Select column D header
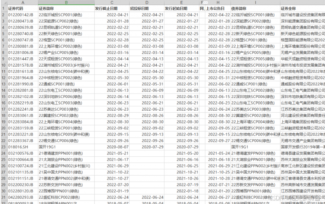Screen dimensions: 325x204 pos(147,2)
